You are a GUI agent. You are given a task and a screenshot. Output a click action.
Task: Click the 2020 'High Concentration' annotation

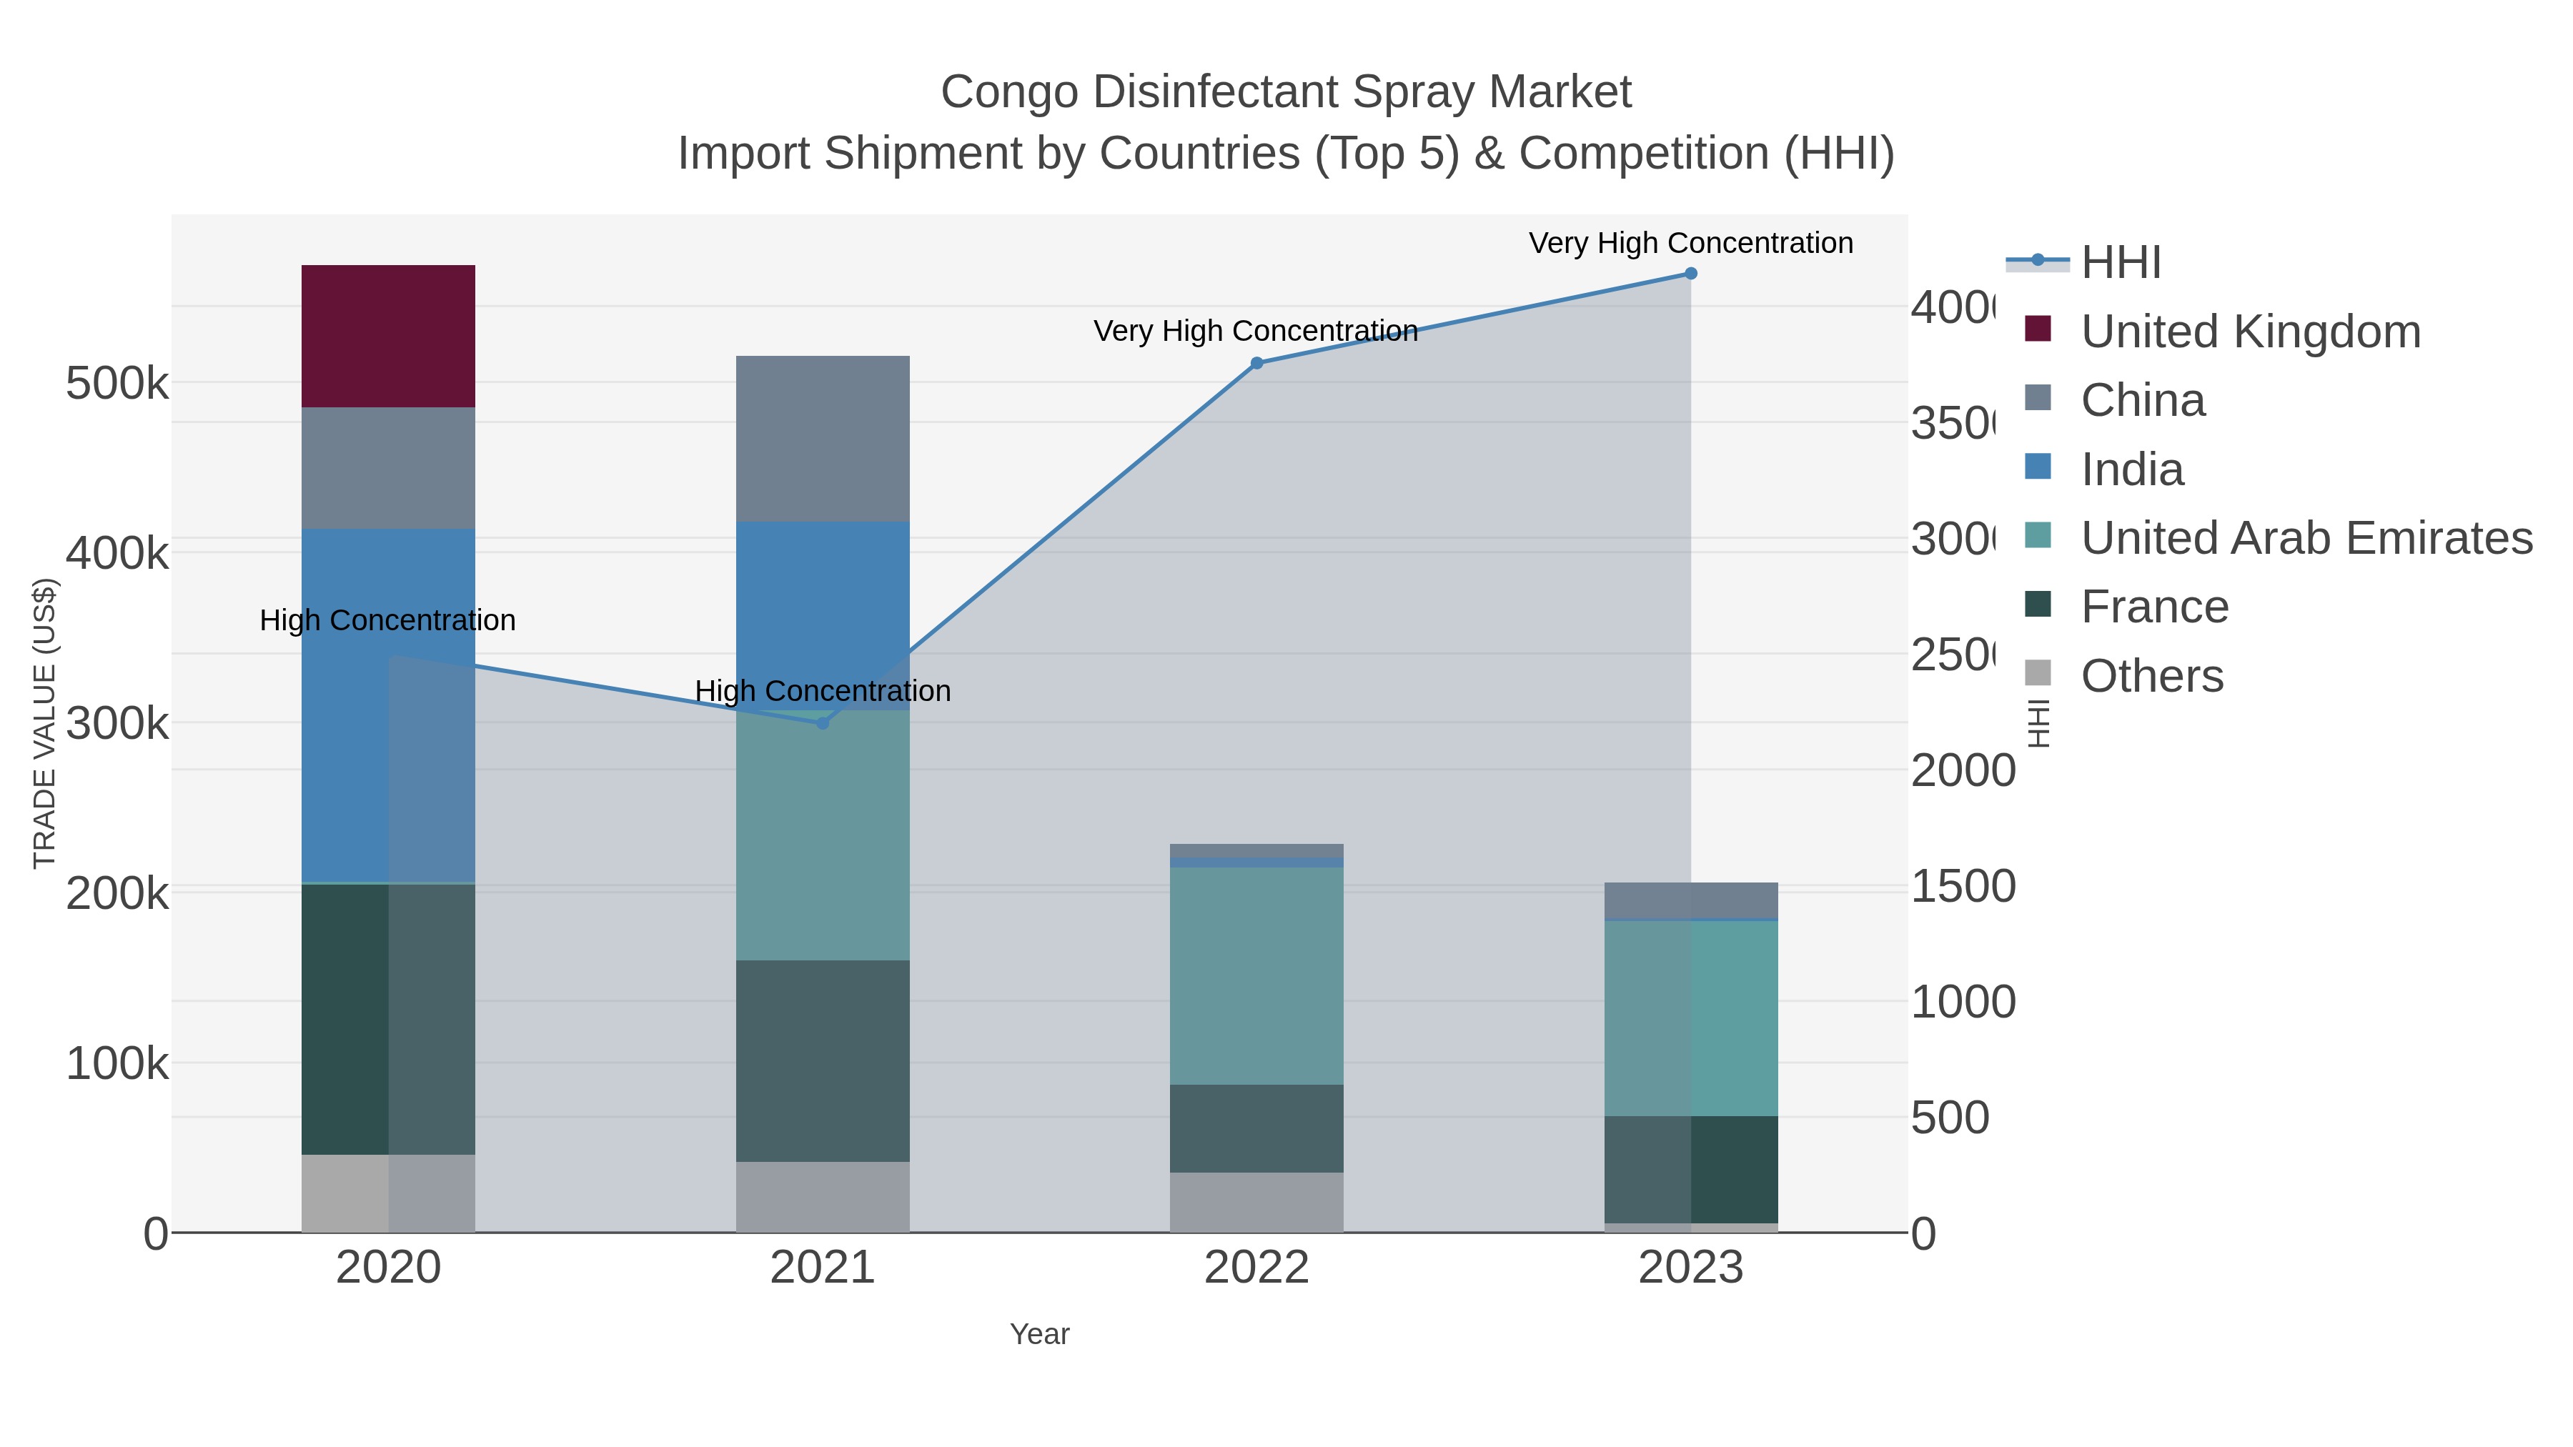pos(387,621)
